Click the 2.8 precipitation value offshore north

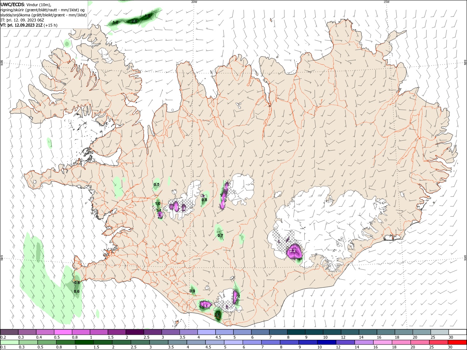point(134,21)
